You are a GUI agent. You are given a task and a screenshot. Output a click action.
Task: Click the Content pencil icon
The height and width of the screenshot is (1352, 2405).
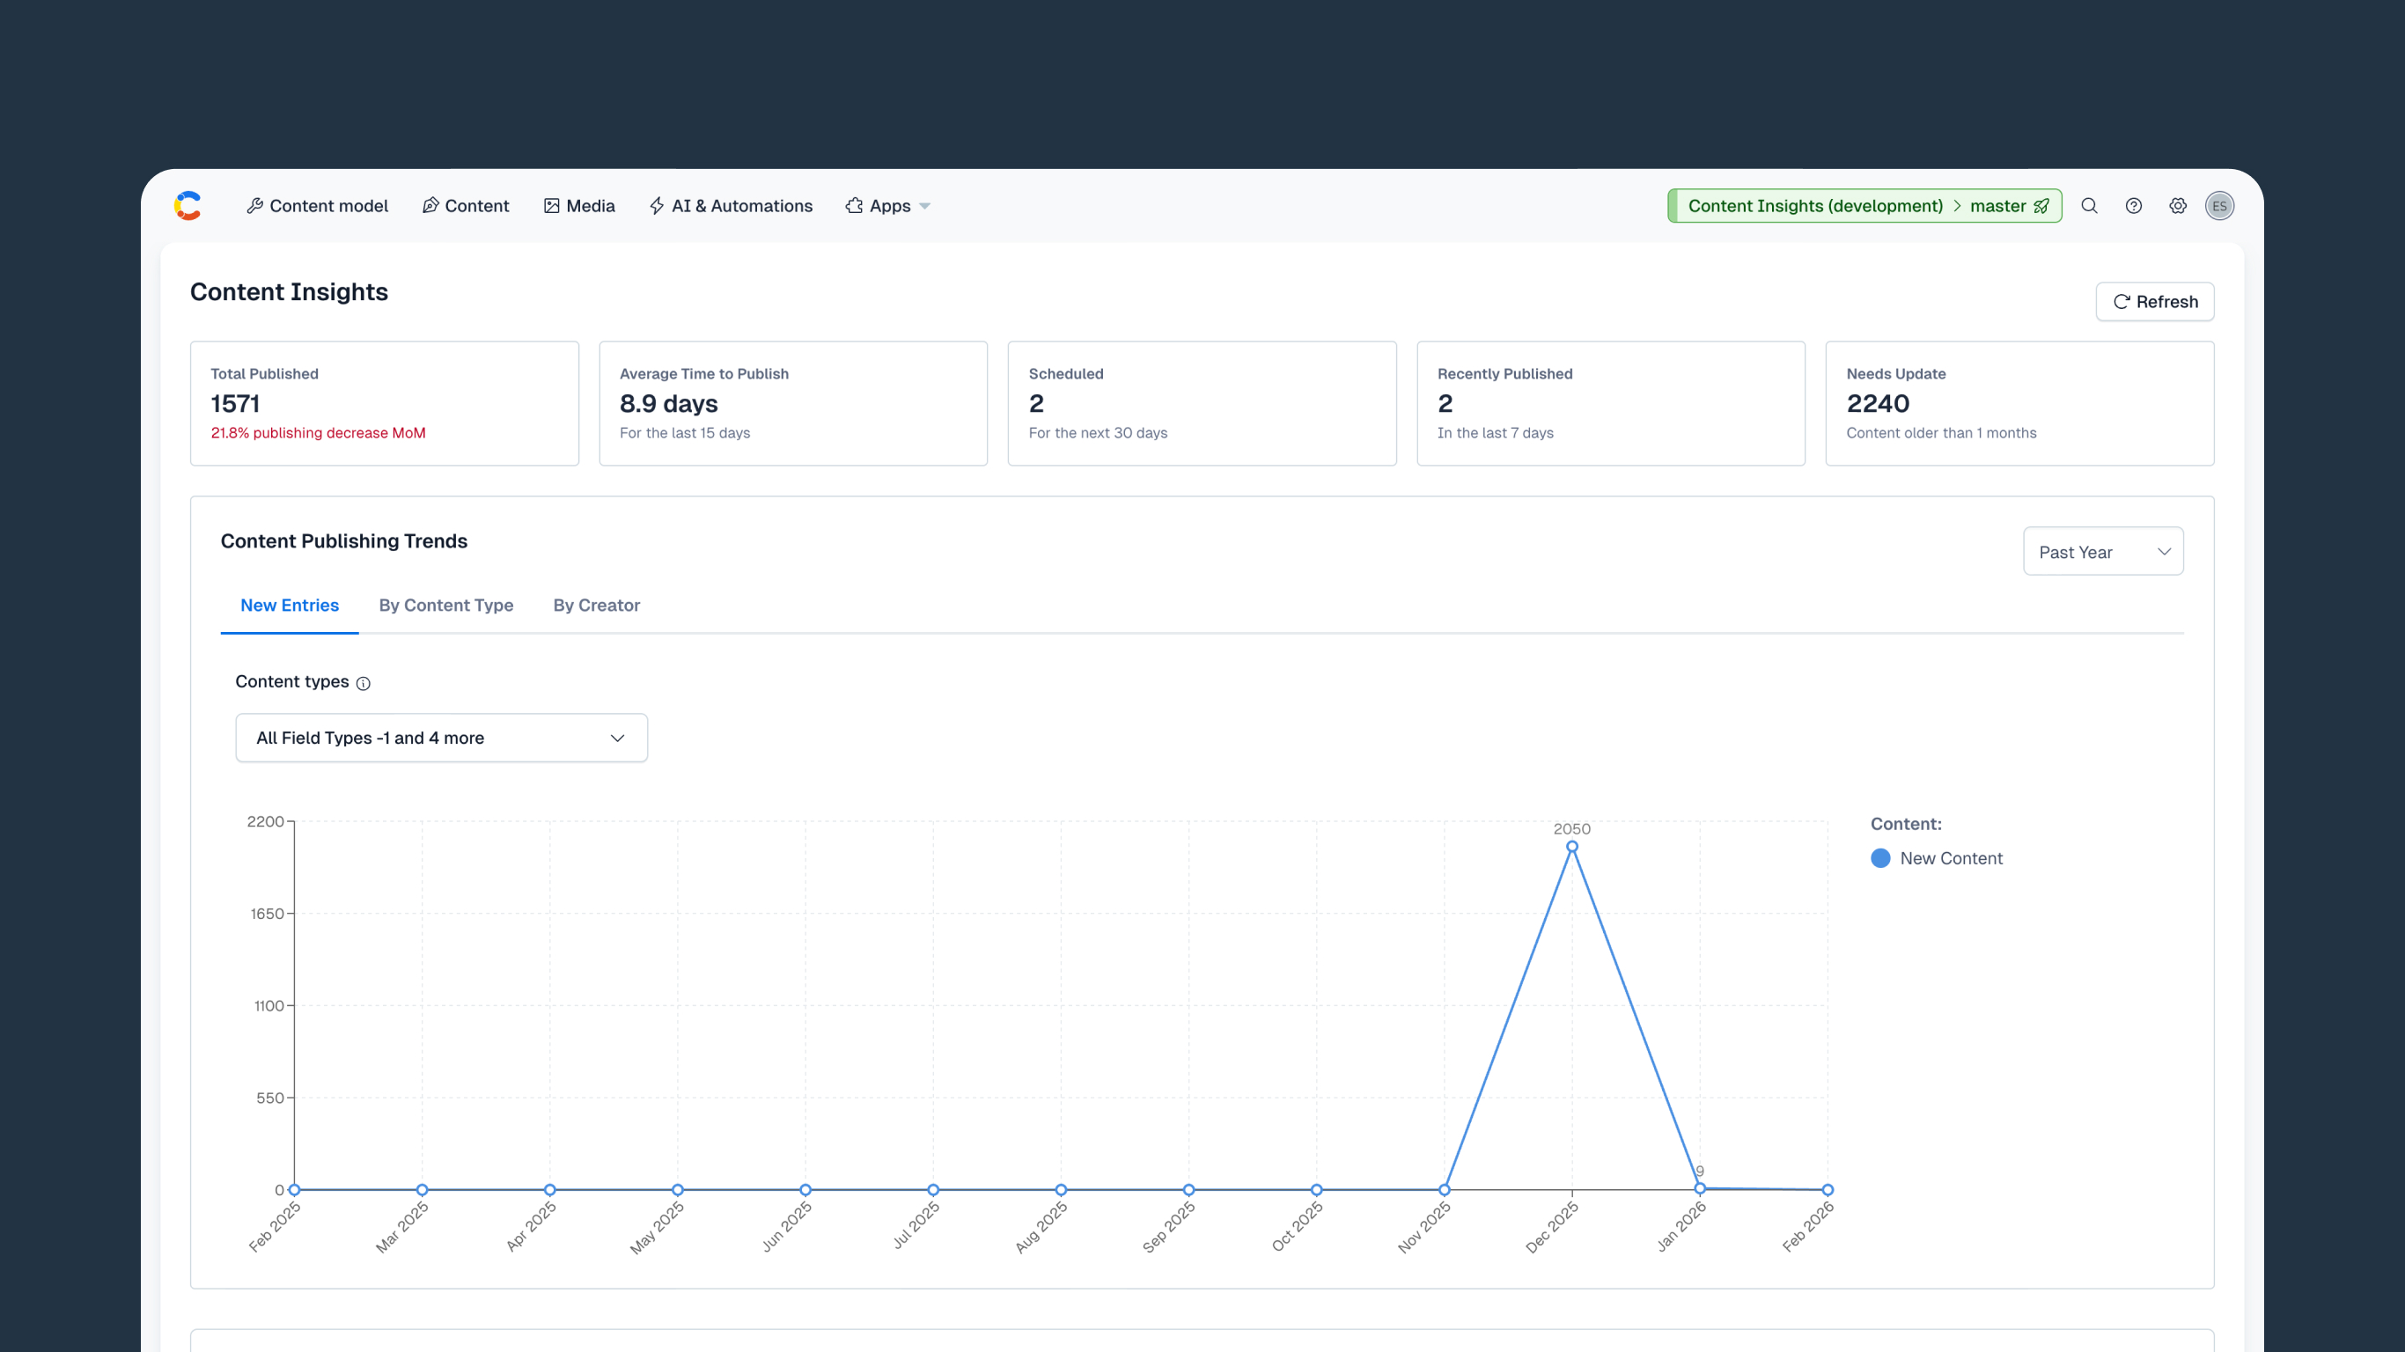click(x=430, y=205)
